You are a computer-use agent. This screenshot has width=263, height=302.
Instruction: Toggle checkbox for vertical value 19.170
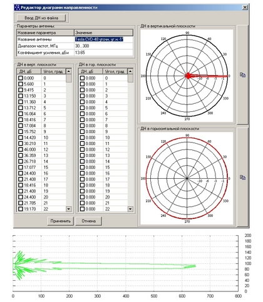21,209
